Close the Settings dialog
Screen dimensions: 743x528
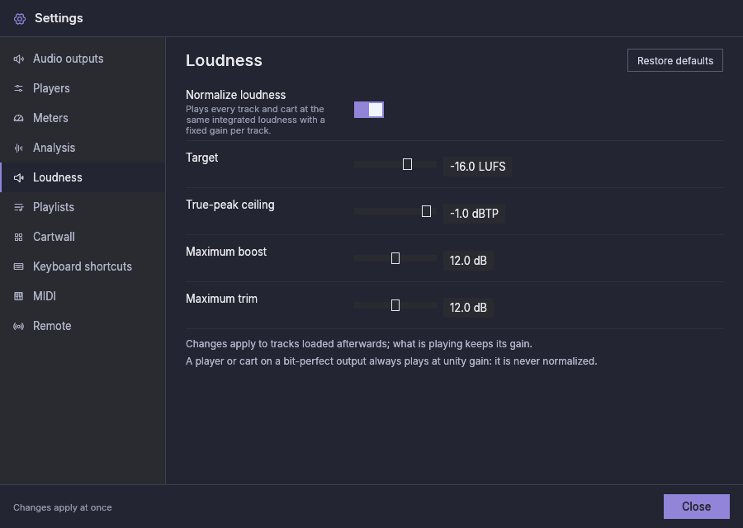pos(696,507)
